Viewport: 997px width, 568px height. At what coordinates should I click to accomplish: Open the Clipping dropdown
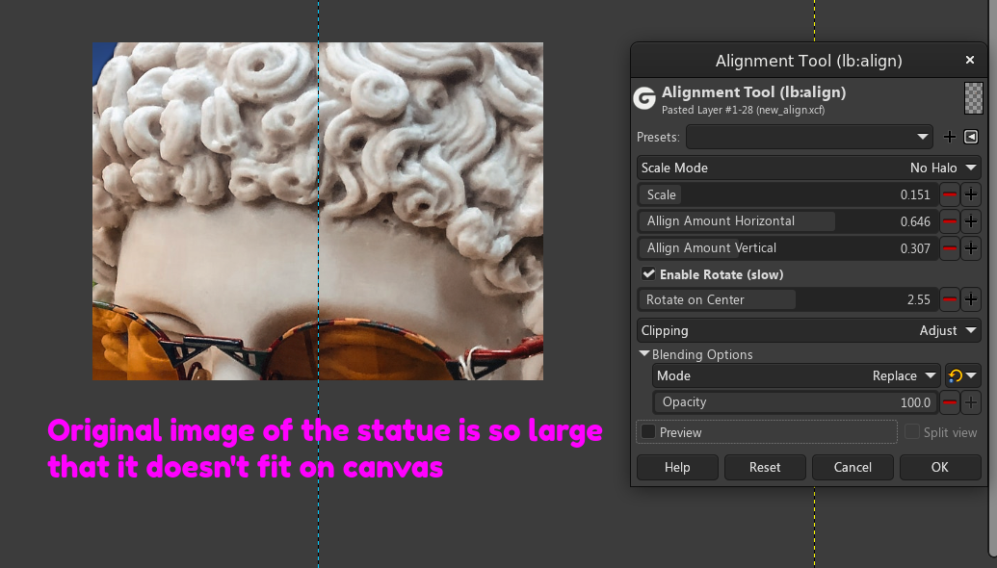[809, 330]
